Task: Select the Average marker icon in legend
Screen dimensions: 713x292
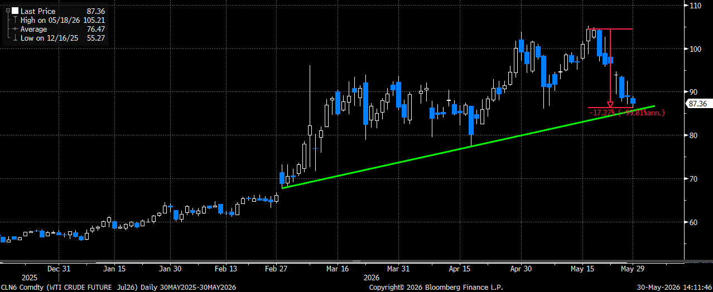Action: coord(15,29)
